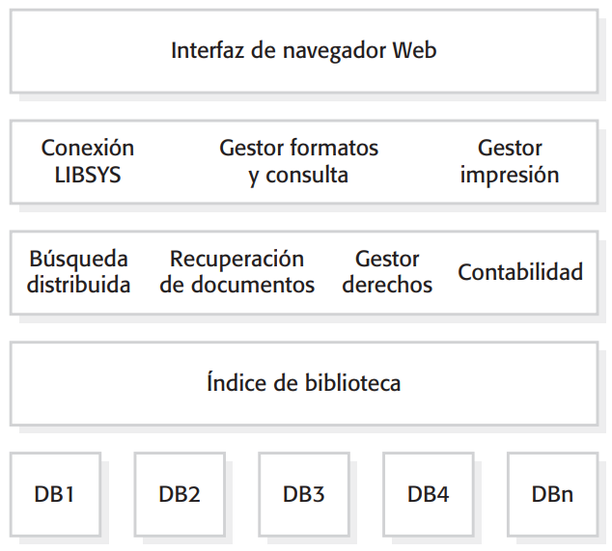
Task: Click the word Web in top layer
Action: pyautogui.click(x=414, y=50)
